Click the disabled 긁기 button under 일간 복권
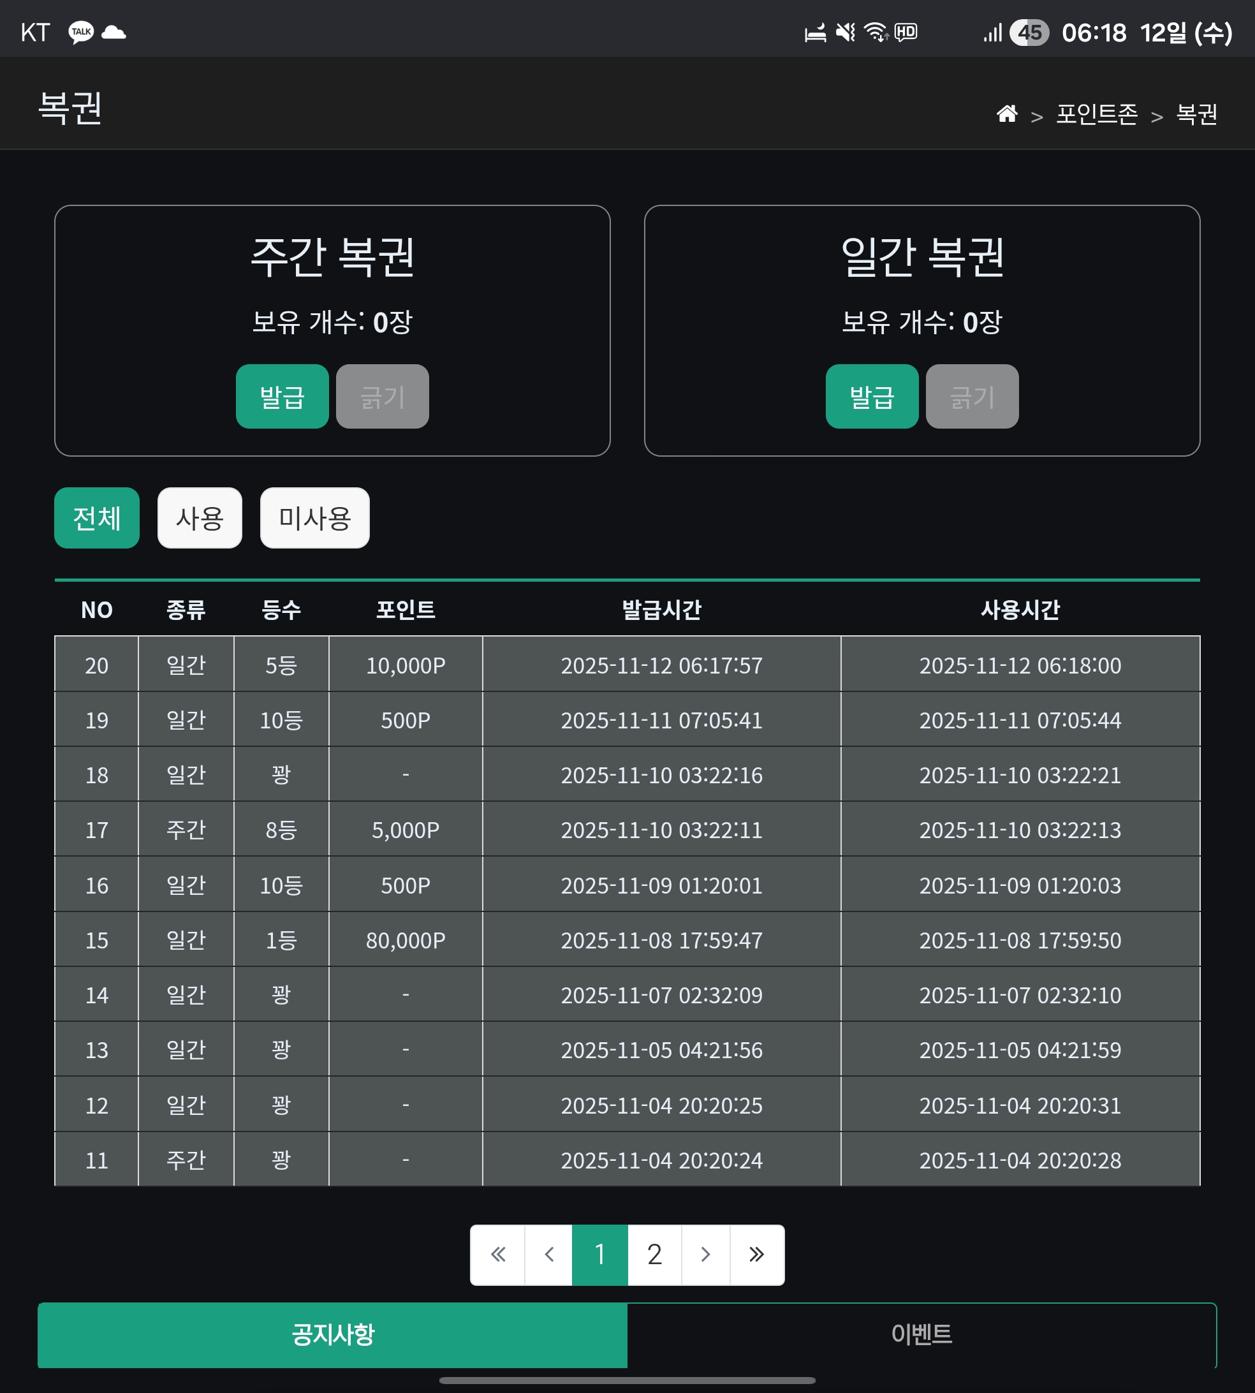The image size is (1255, 1393). [972, 397]
